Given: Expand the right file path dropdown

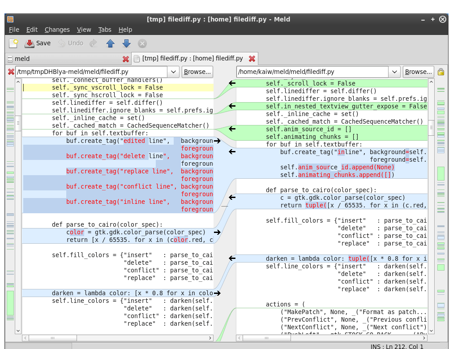Looking at the screenshot, I should pyautogui.click(x=394, y=72).
